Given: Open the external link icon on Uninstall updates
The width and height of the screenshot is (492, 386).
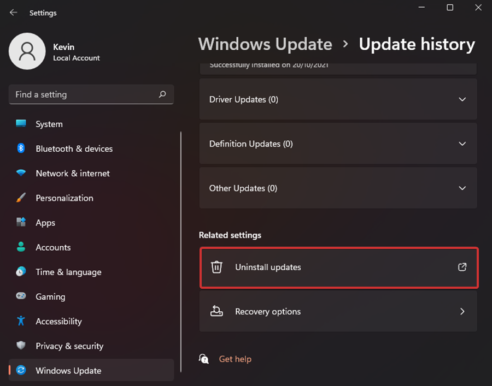Looking at the screenshot, I should click(462, 267).
